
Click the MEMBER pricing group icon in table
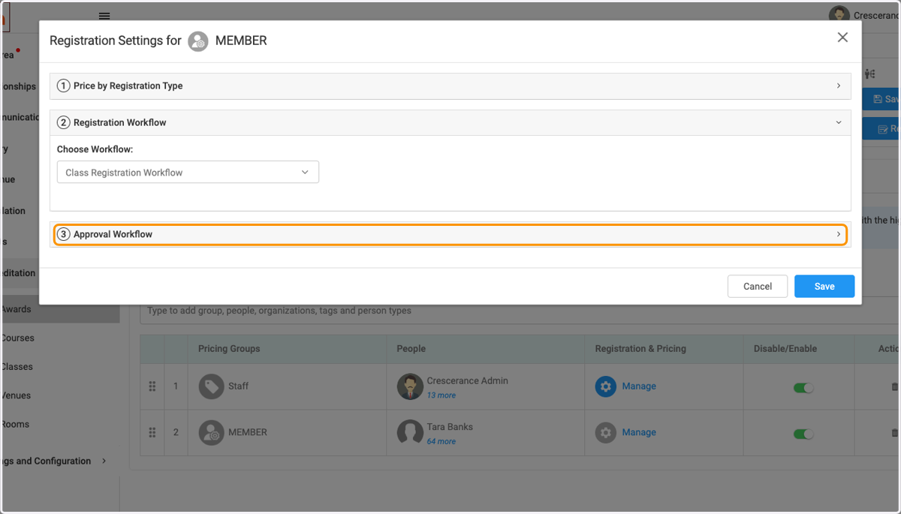tap(212, 432)
